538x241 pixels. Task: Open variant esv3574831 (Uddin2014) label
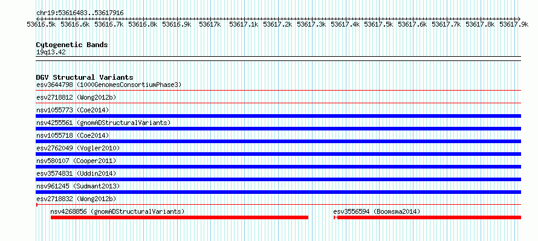[76, 173]
